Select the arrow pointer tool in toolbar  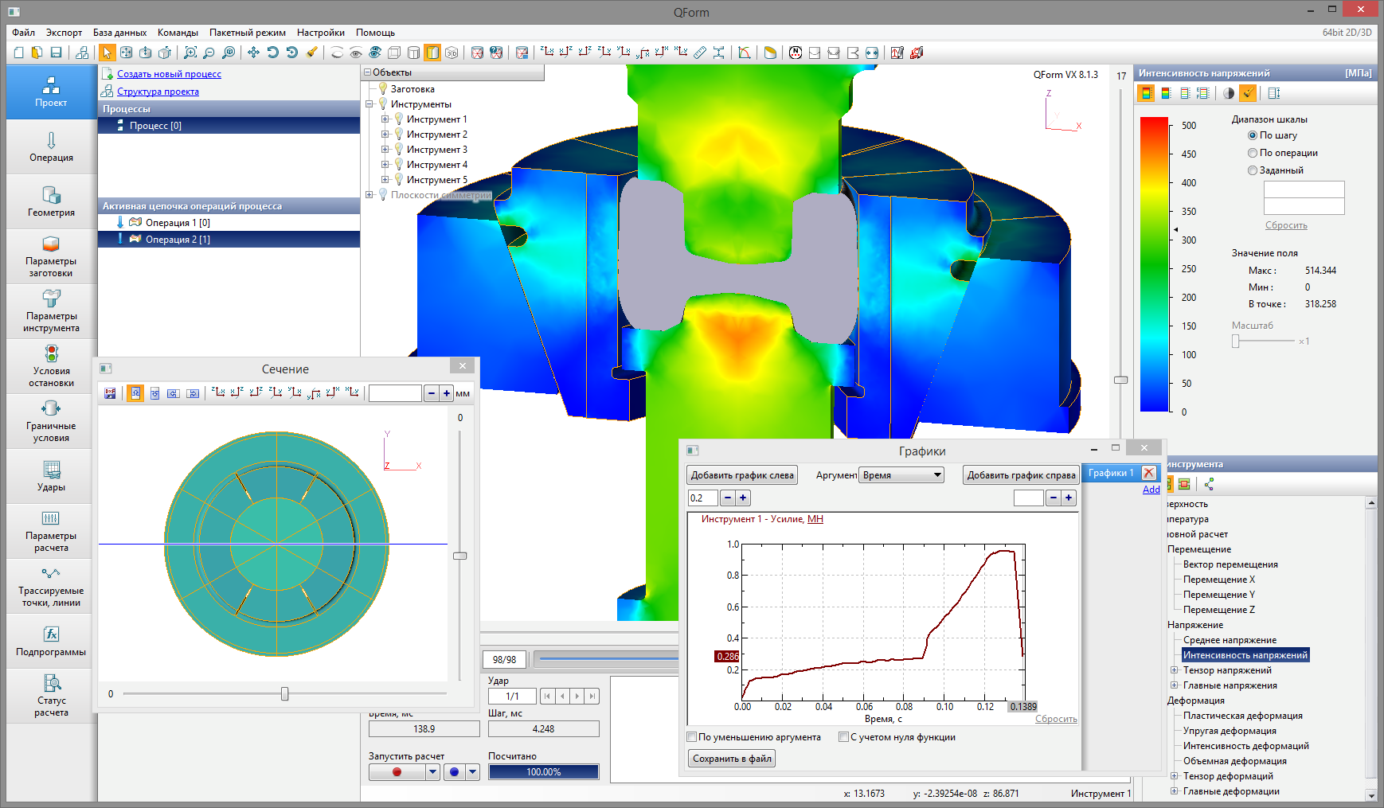107,53
